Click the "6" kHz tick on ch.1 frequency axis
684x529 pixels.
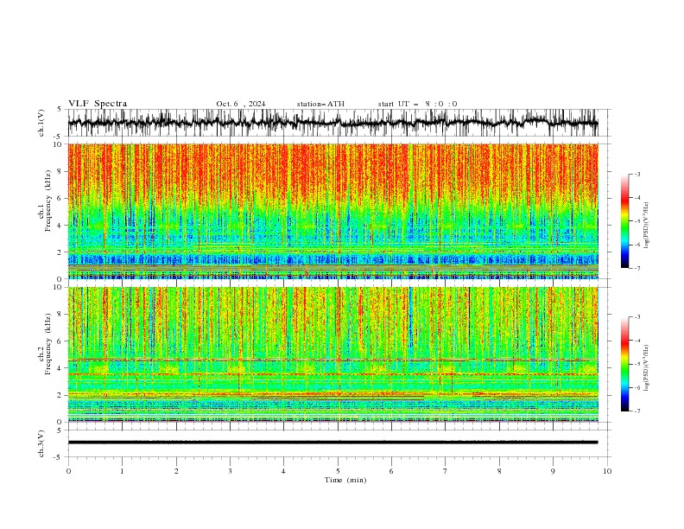point(60,198)
